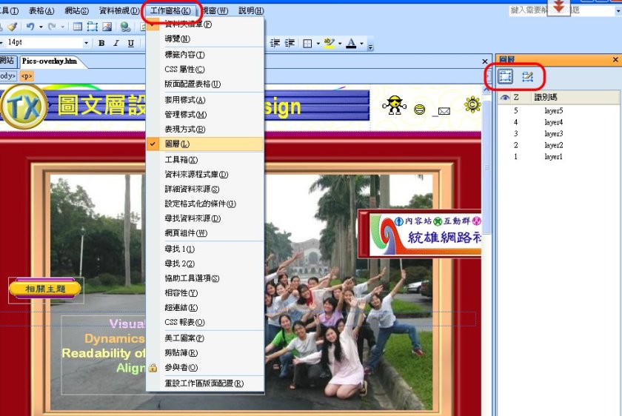622x416 pixels.
Task: Toggle Italic formatting in toolbar
Action: 116,44
